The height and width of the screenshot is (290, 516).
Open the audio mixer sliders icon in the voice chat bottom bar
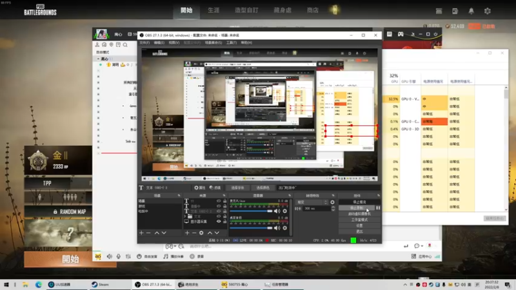pos(128,256)
